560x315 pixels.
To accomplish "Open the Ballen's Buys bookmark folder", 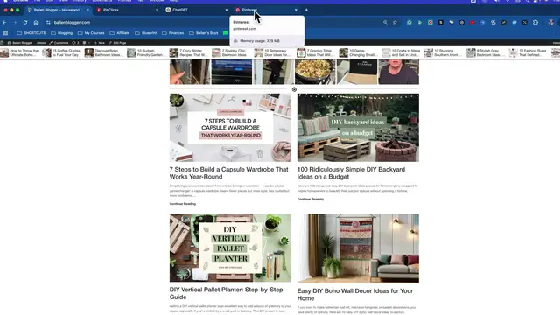I will tap(204, 33).
